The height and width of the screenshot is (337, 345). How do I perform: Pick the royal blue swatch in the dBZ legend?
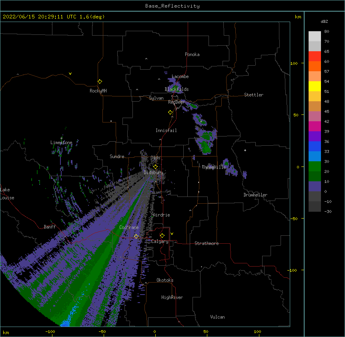coord(315,146)
